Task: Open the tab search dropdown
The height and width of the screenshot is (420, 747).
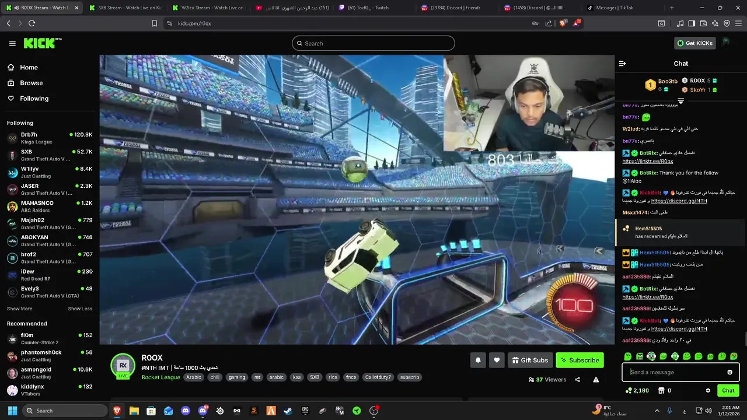Action: point(661,23)
